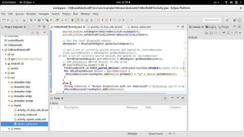Screen dimensions: 244x137
Task: Expand the drawable-hdpi folder
Action: tap(9, 82)
